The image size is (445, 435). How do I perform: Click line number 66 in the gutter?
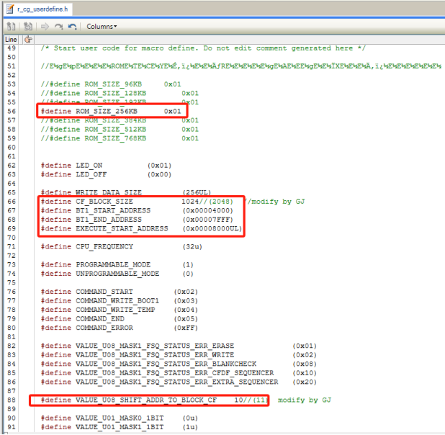[12, 202]
